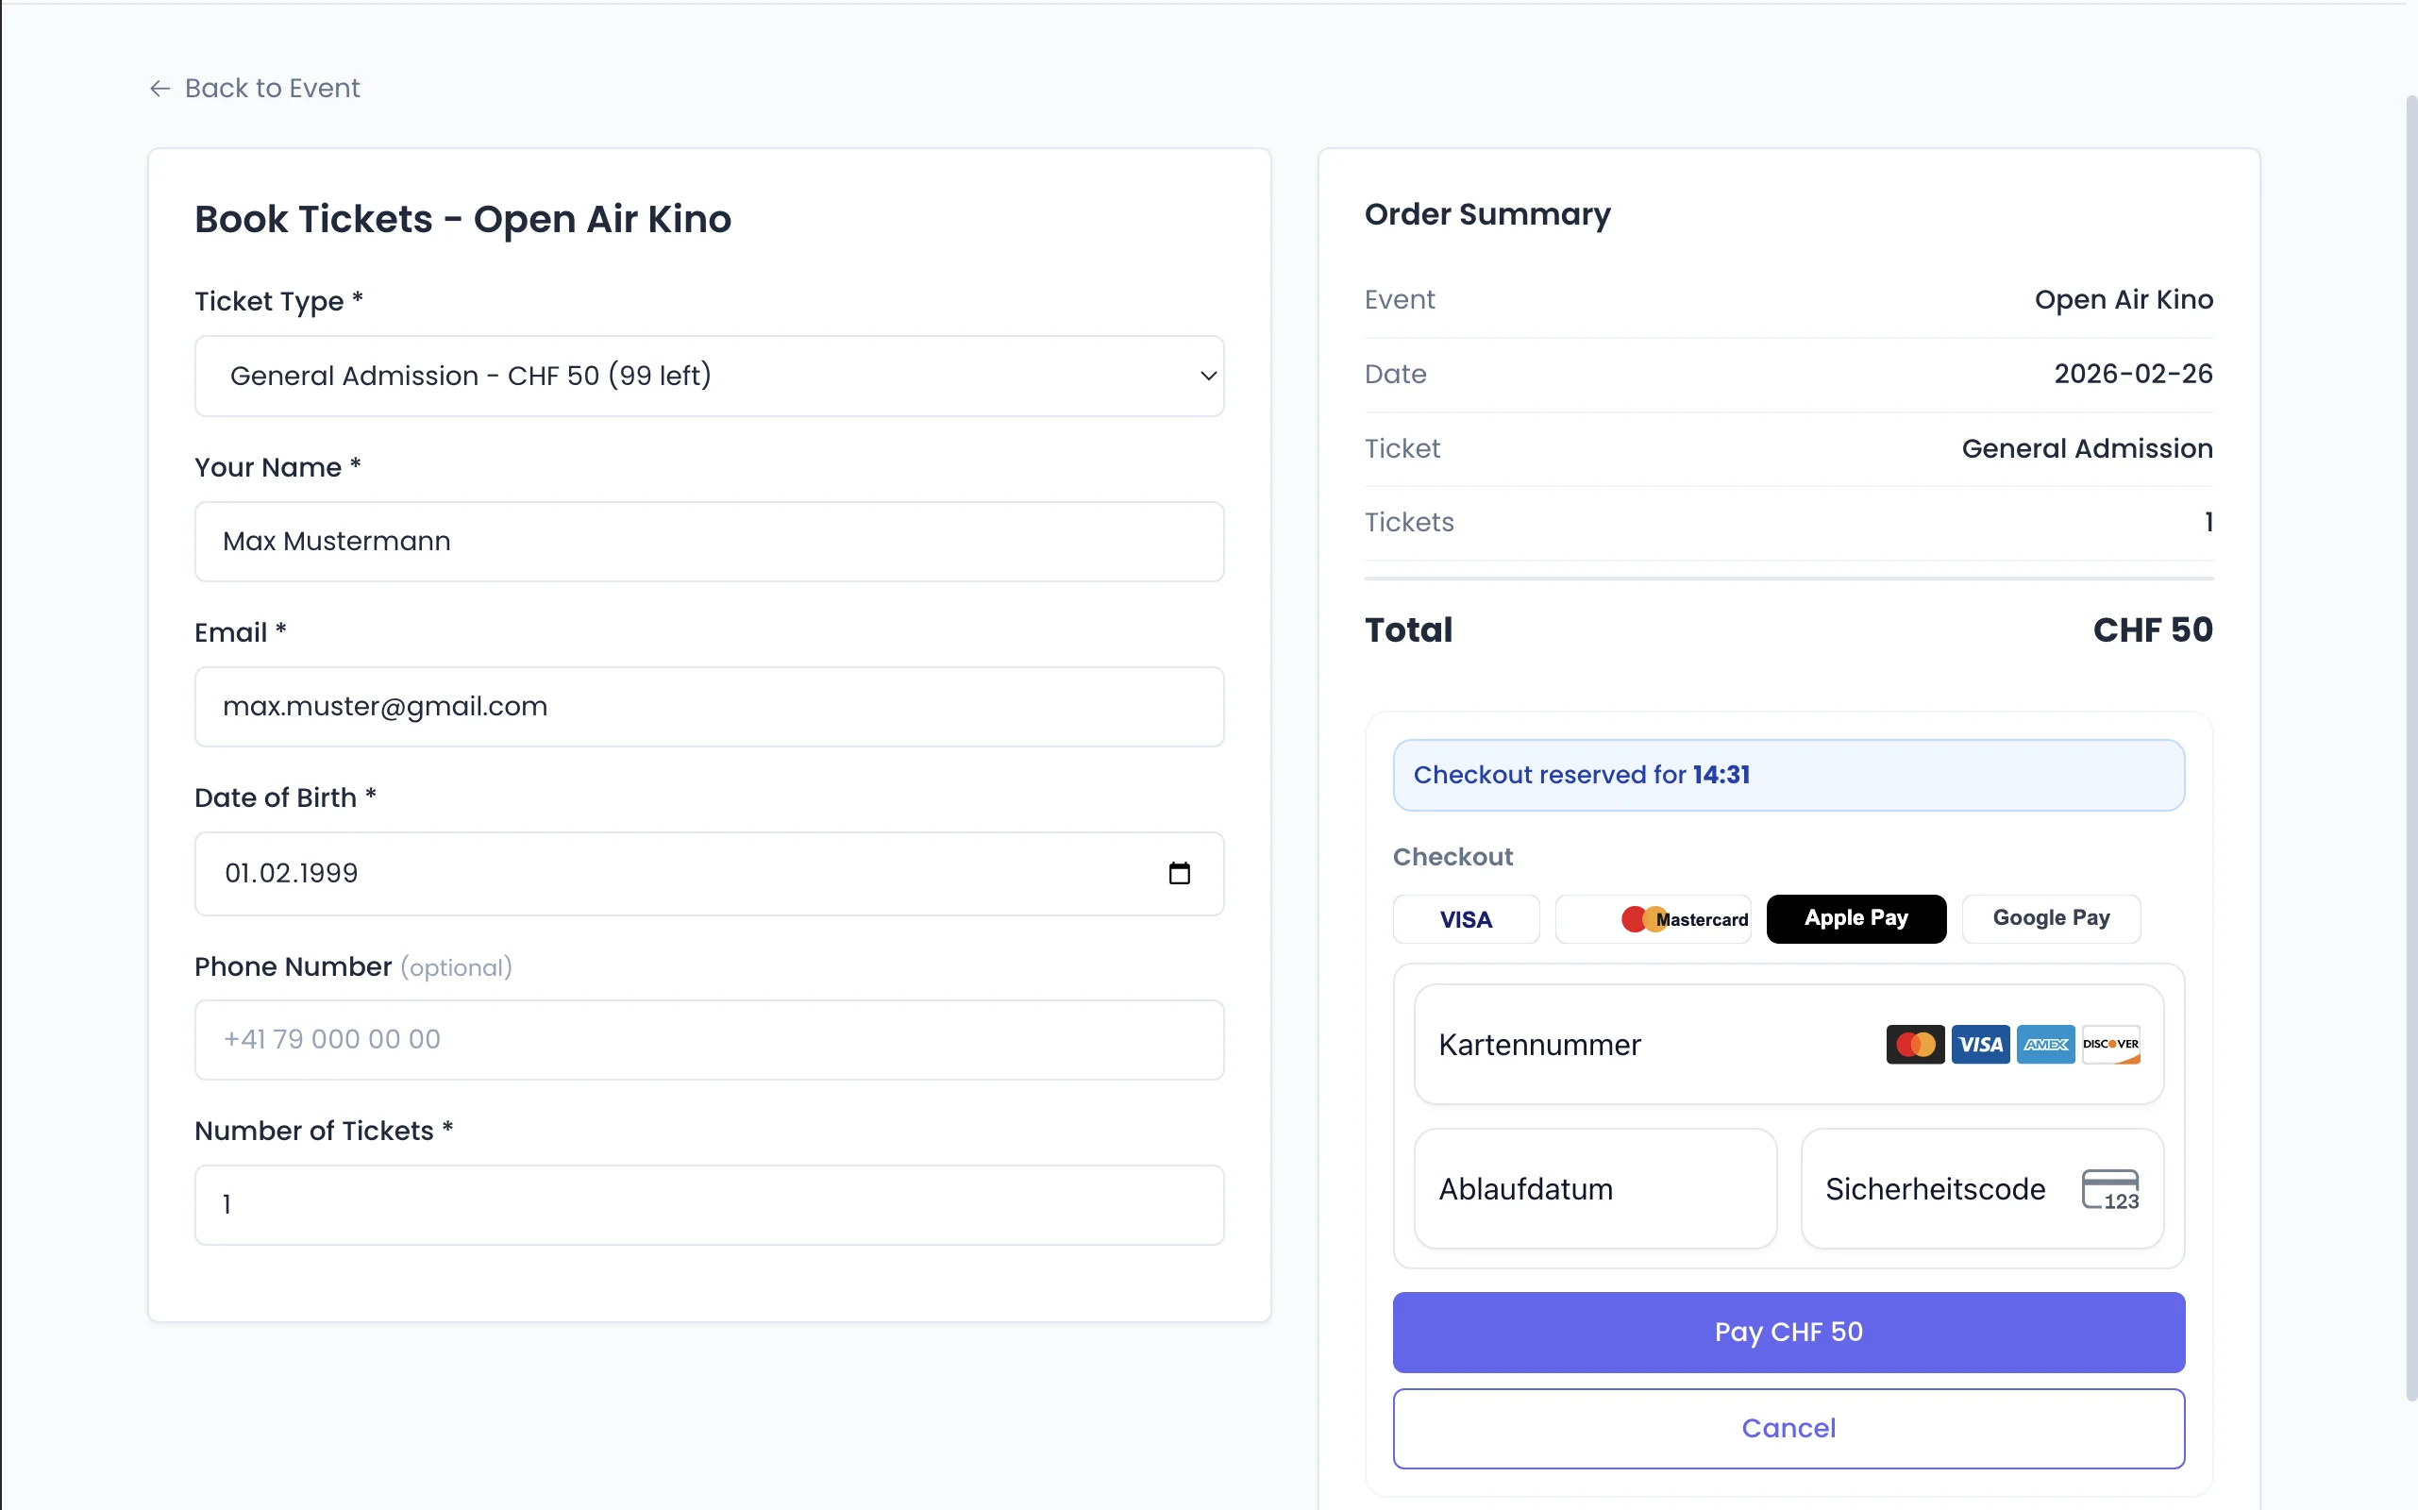This screenshot has width=2418, height=1510.
Task: Click the Discover logo in card field
Action: click(x=2109, y=1045)
